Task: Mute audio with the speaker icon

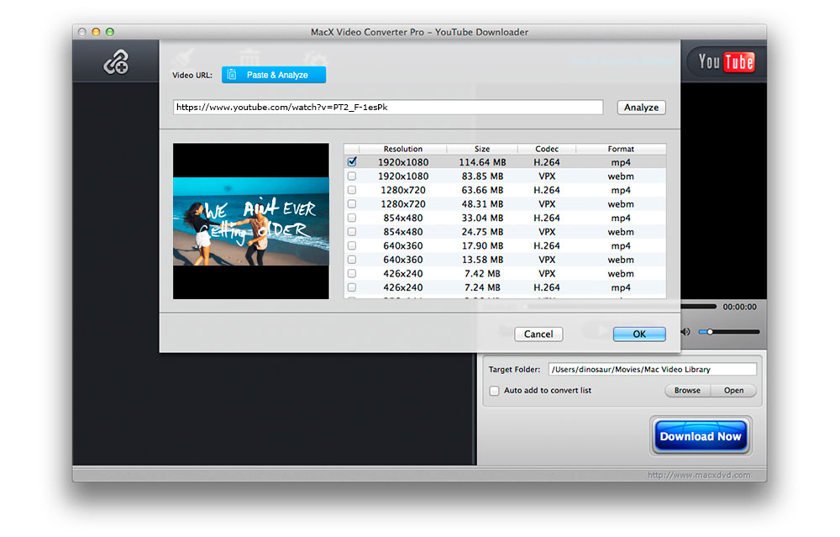Action: 685,332
